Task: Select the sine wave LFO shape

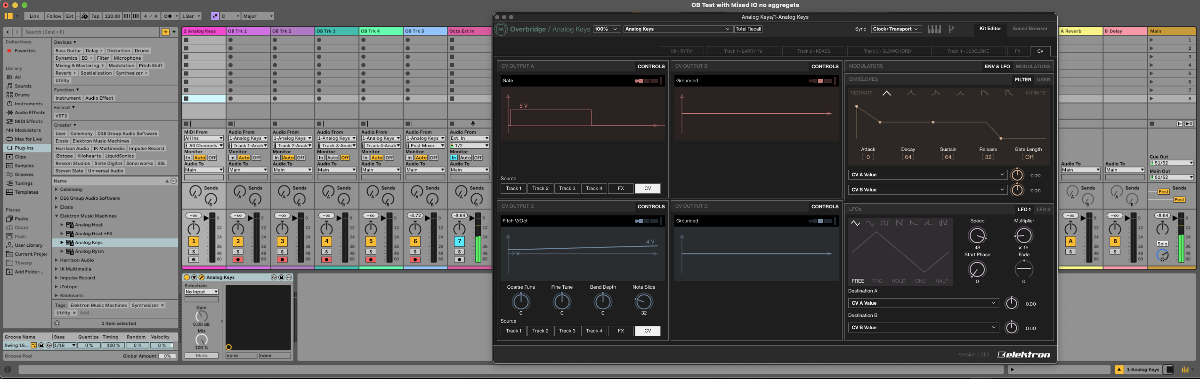Action: tap(870, 223)
